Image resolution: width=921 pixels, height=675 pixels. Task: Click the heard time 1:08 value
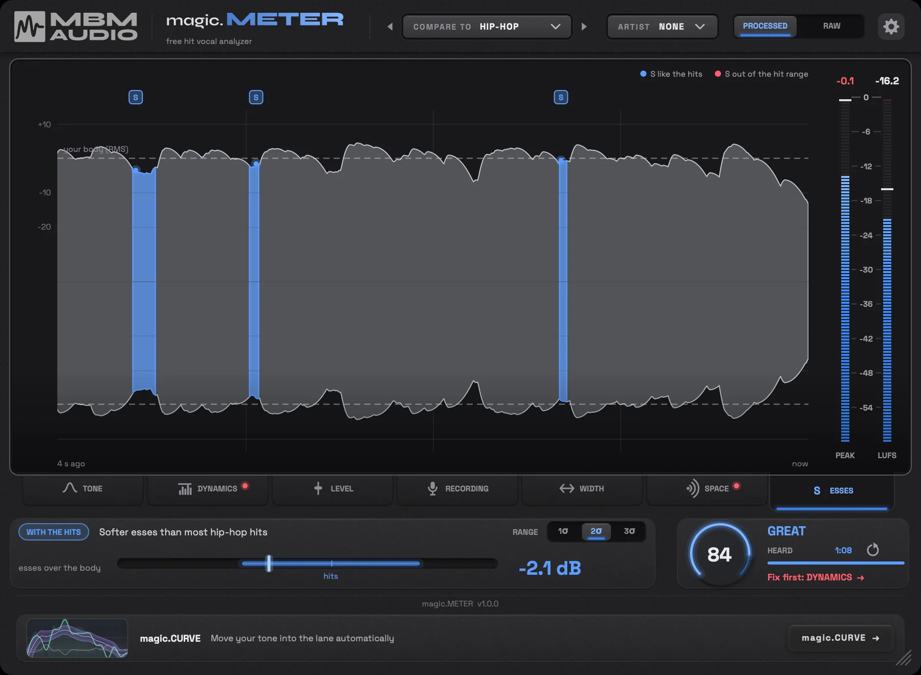(x=843, y=550)
